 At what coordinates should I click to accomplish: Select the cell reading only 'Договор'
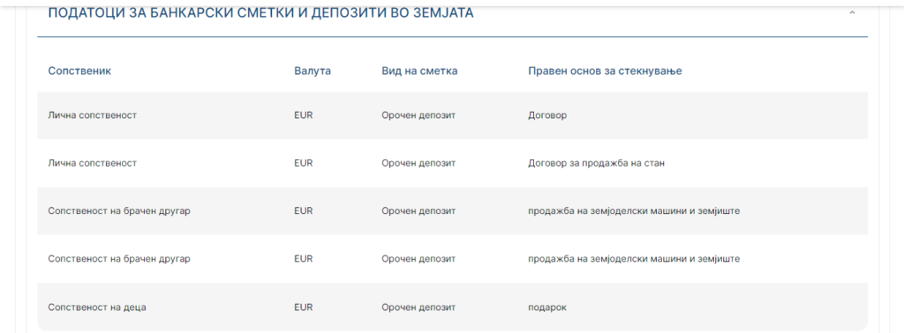coord(547,115)
